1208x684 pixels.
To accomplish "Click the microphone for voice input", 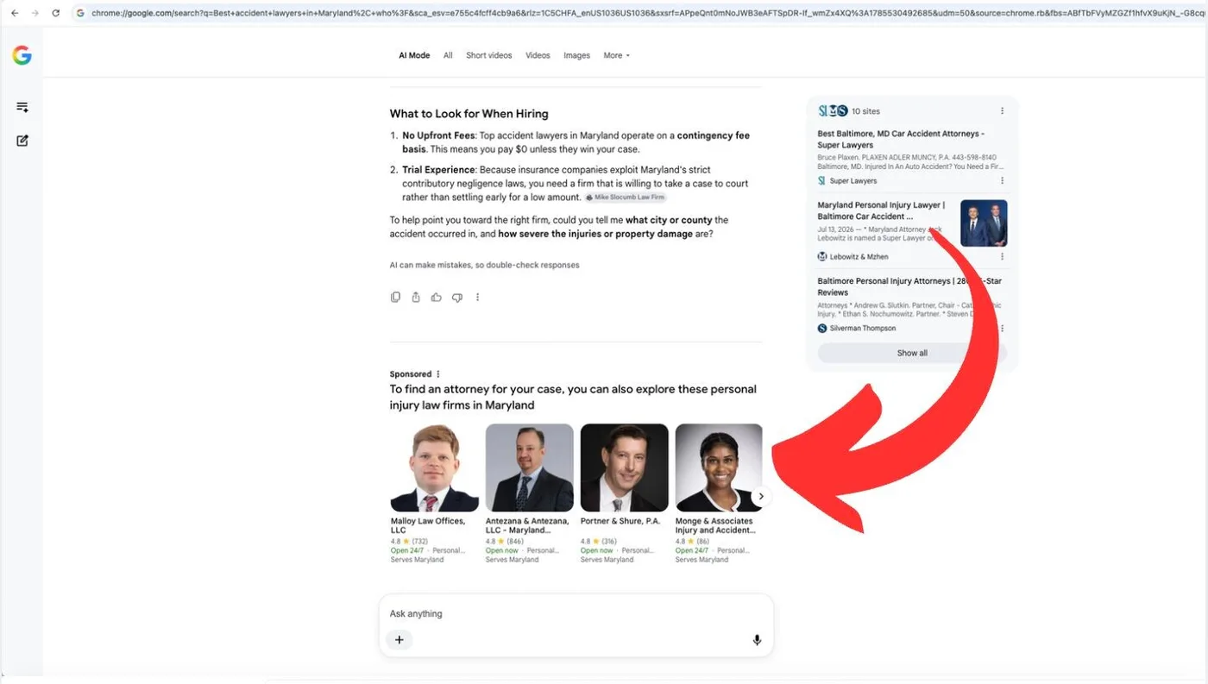I will (x=757, y=640).
